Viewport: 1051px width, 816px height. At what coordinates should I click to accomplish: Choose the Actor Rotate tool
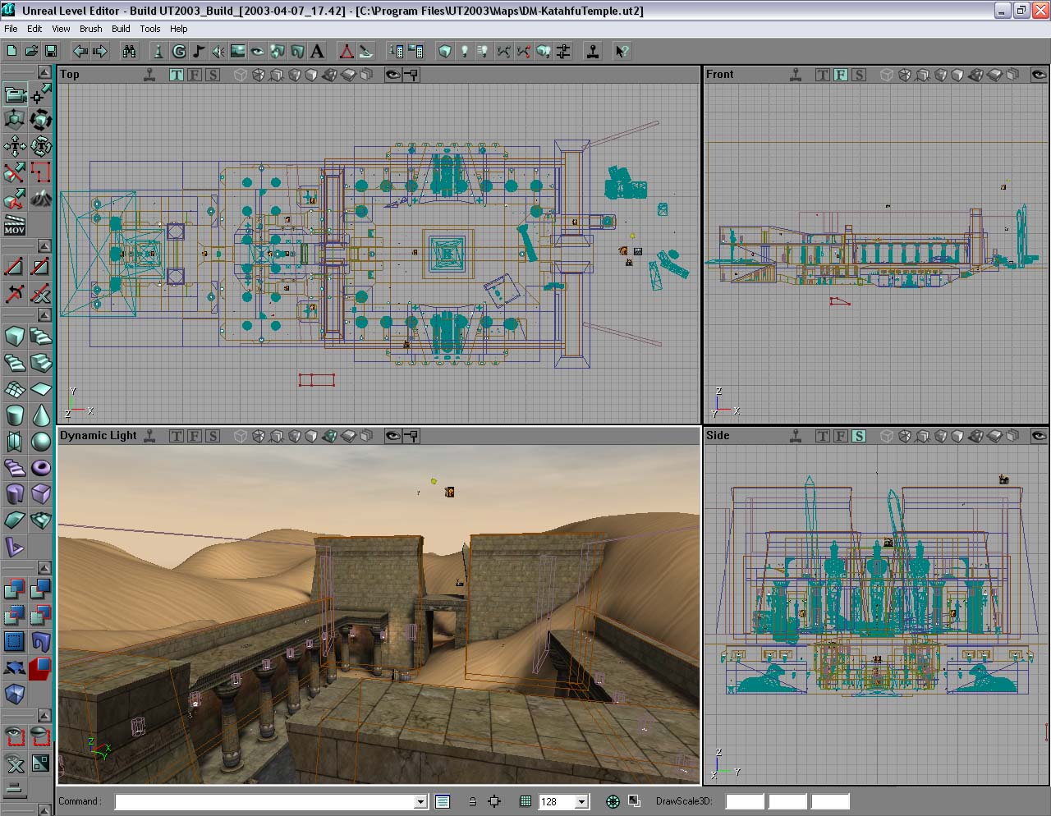pos(41,121)
